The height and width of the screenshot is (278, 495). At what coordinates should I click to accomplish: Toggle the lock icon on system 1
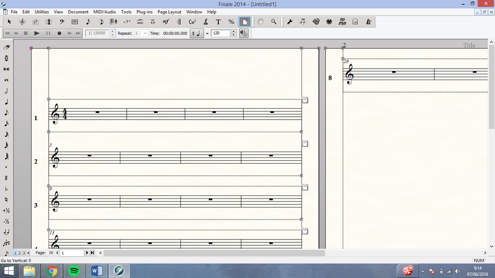coord(305,100)
